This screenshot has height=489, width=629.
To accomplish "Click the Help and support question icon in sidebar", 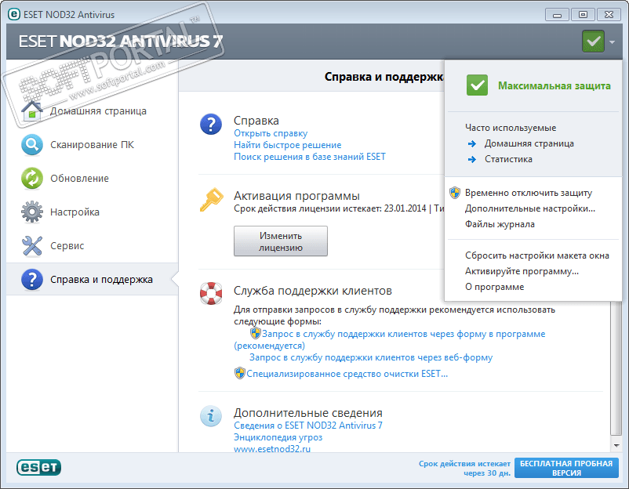I will click(x=32, y=279).
